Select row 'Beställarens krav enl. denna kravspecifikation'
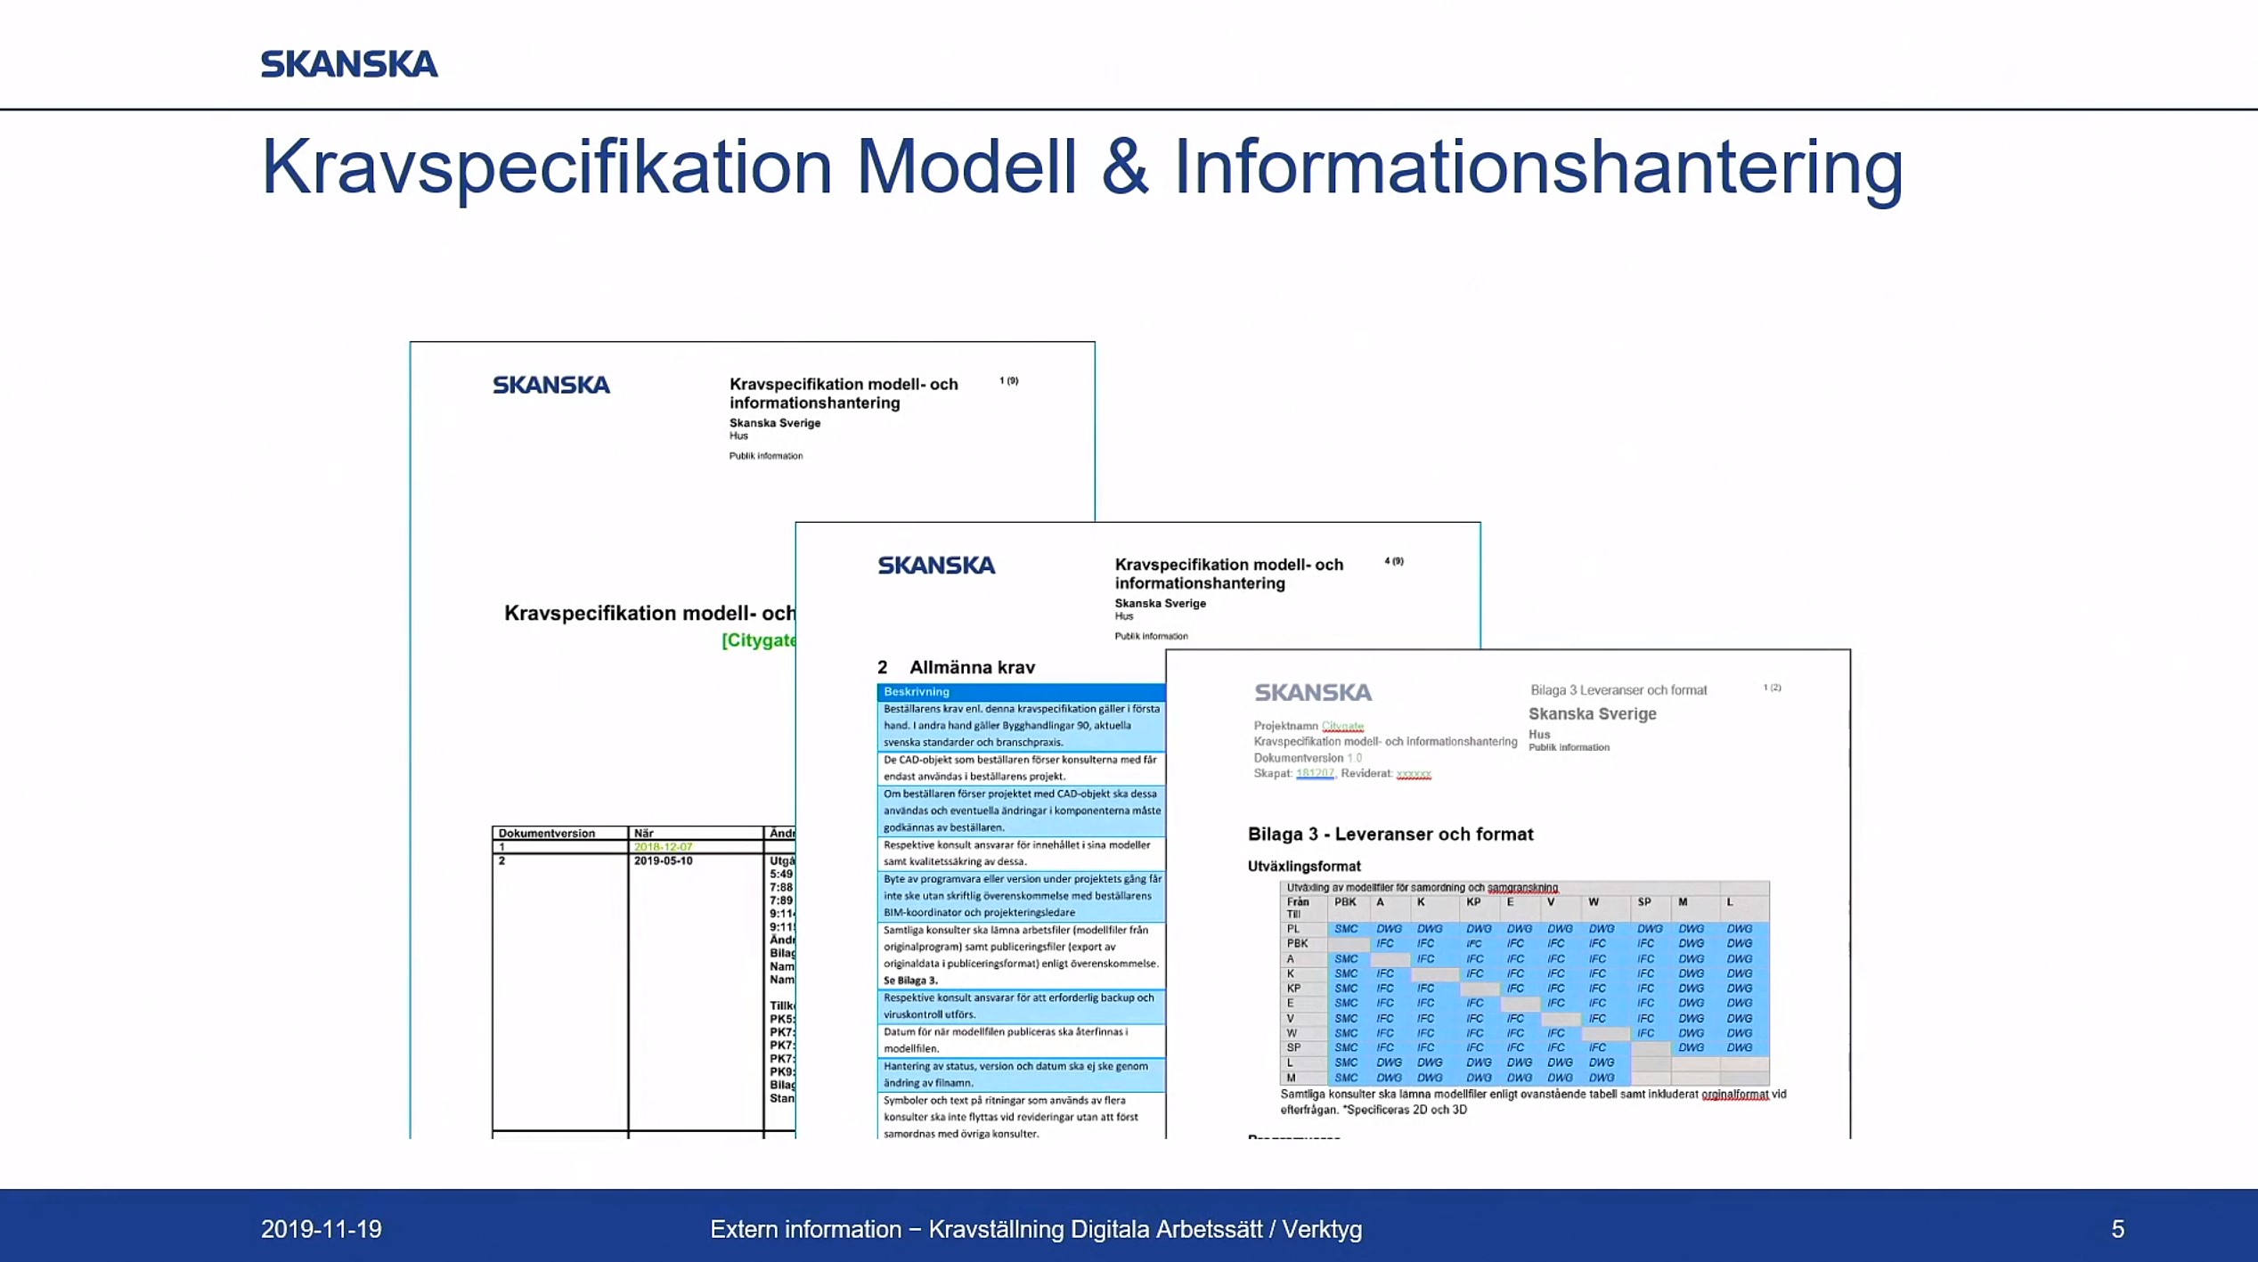Viewport: 2258px width, 1262px height. pos(1021,726)
